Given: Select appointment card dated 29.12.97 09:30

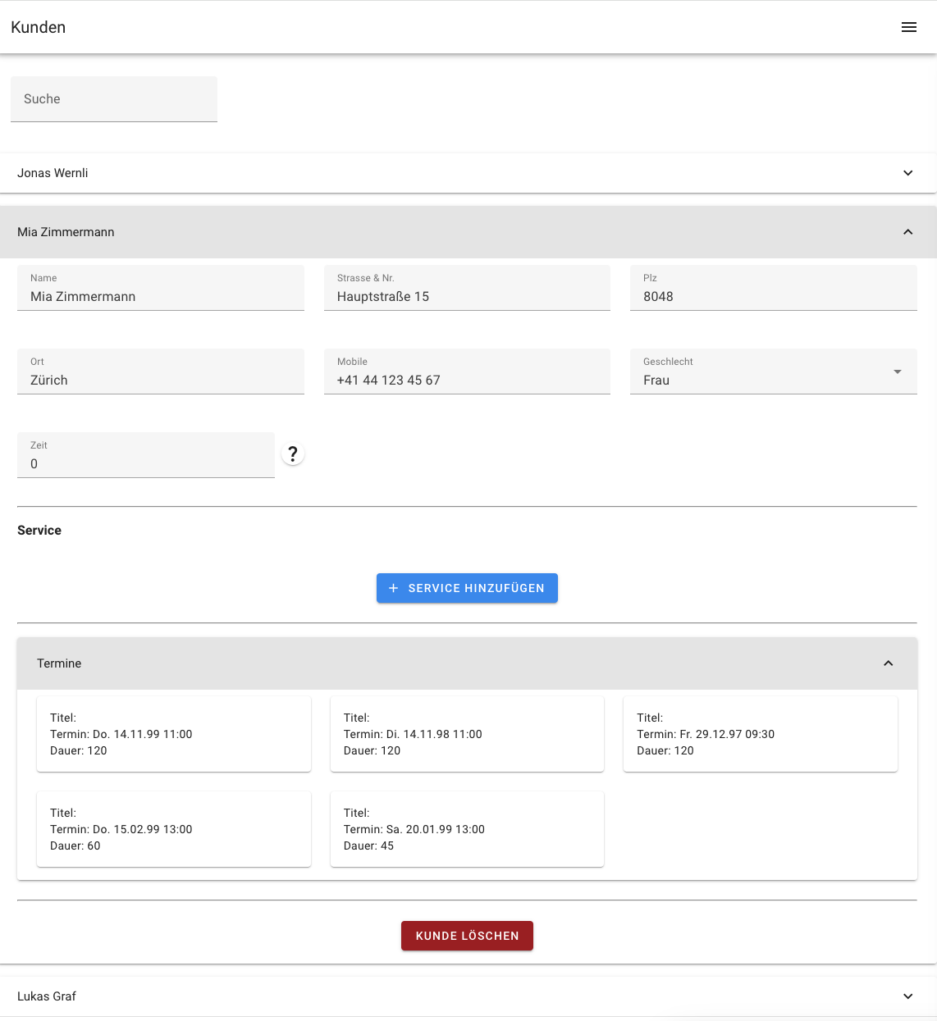Looking at the screenshot, I should pos(760,734).
